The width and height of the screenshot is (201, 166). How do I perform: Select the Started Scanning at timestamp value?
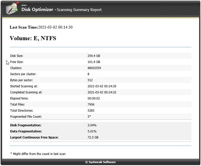click(x=102, y=86)
